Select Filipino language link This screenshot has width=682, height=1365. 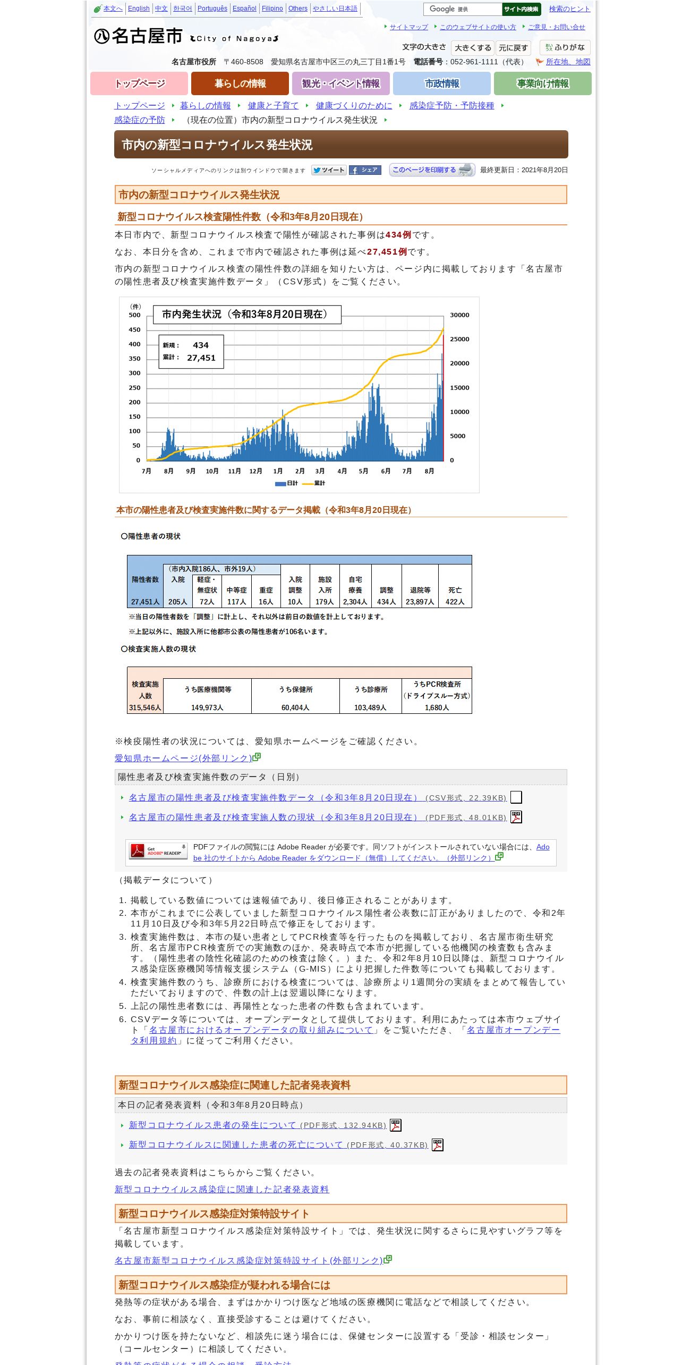[272, 9]
